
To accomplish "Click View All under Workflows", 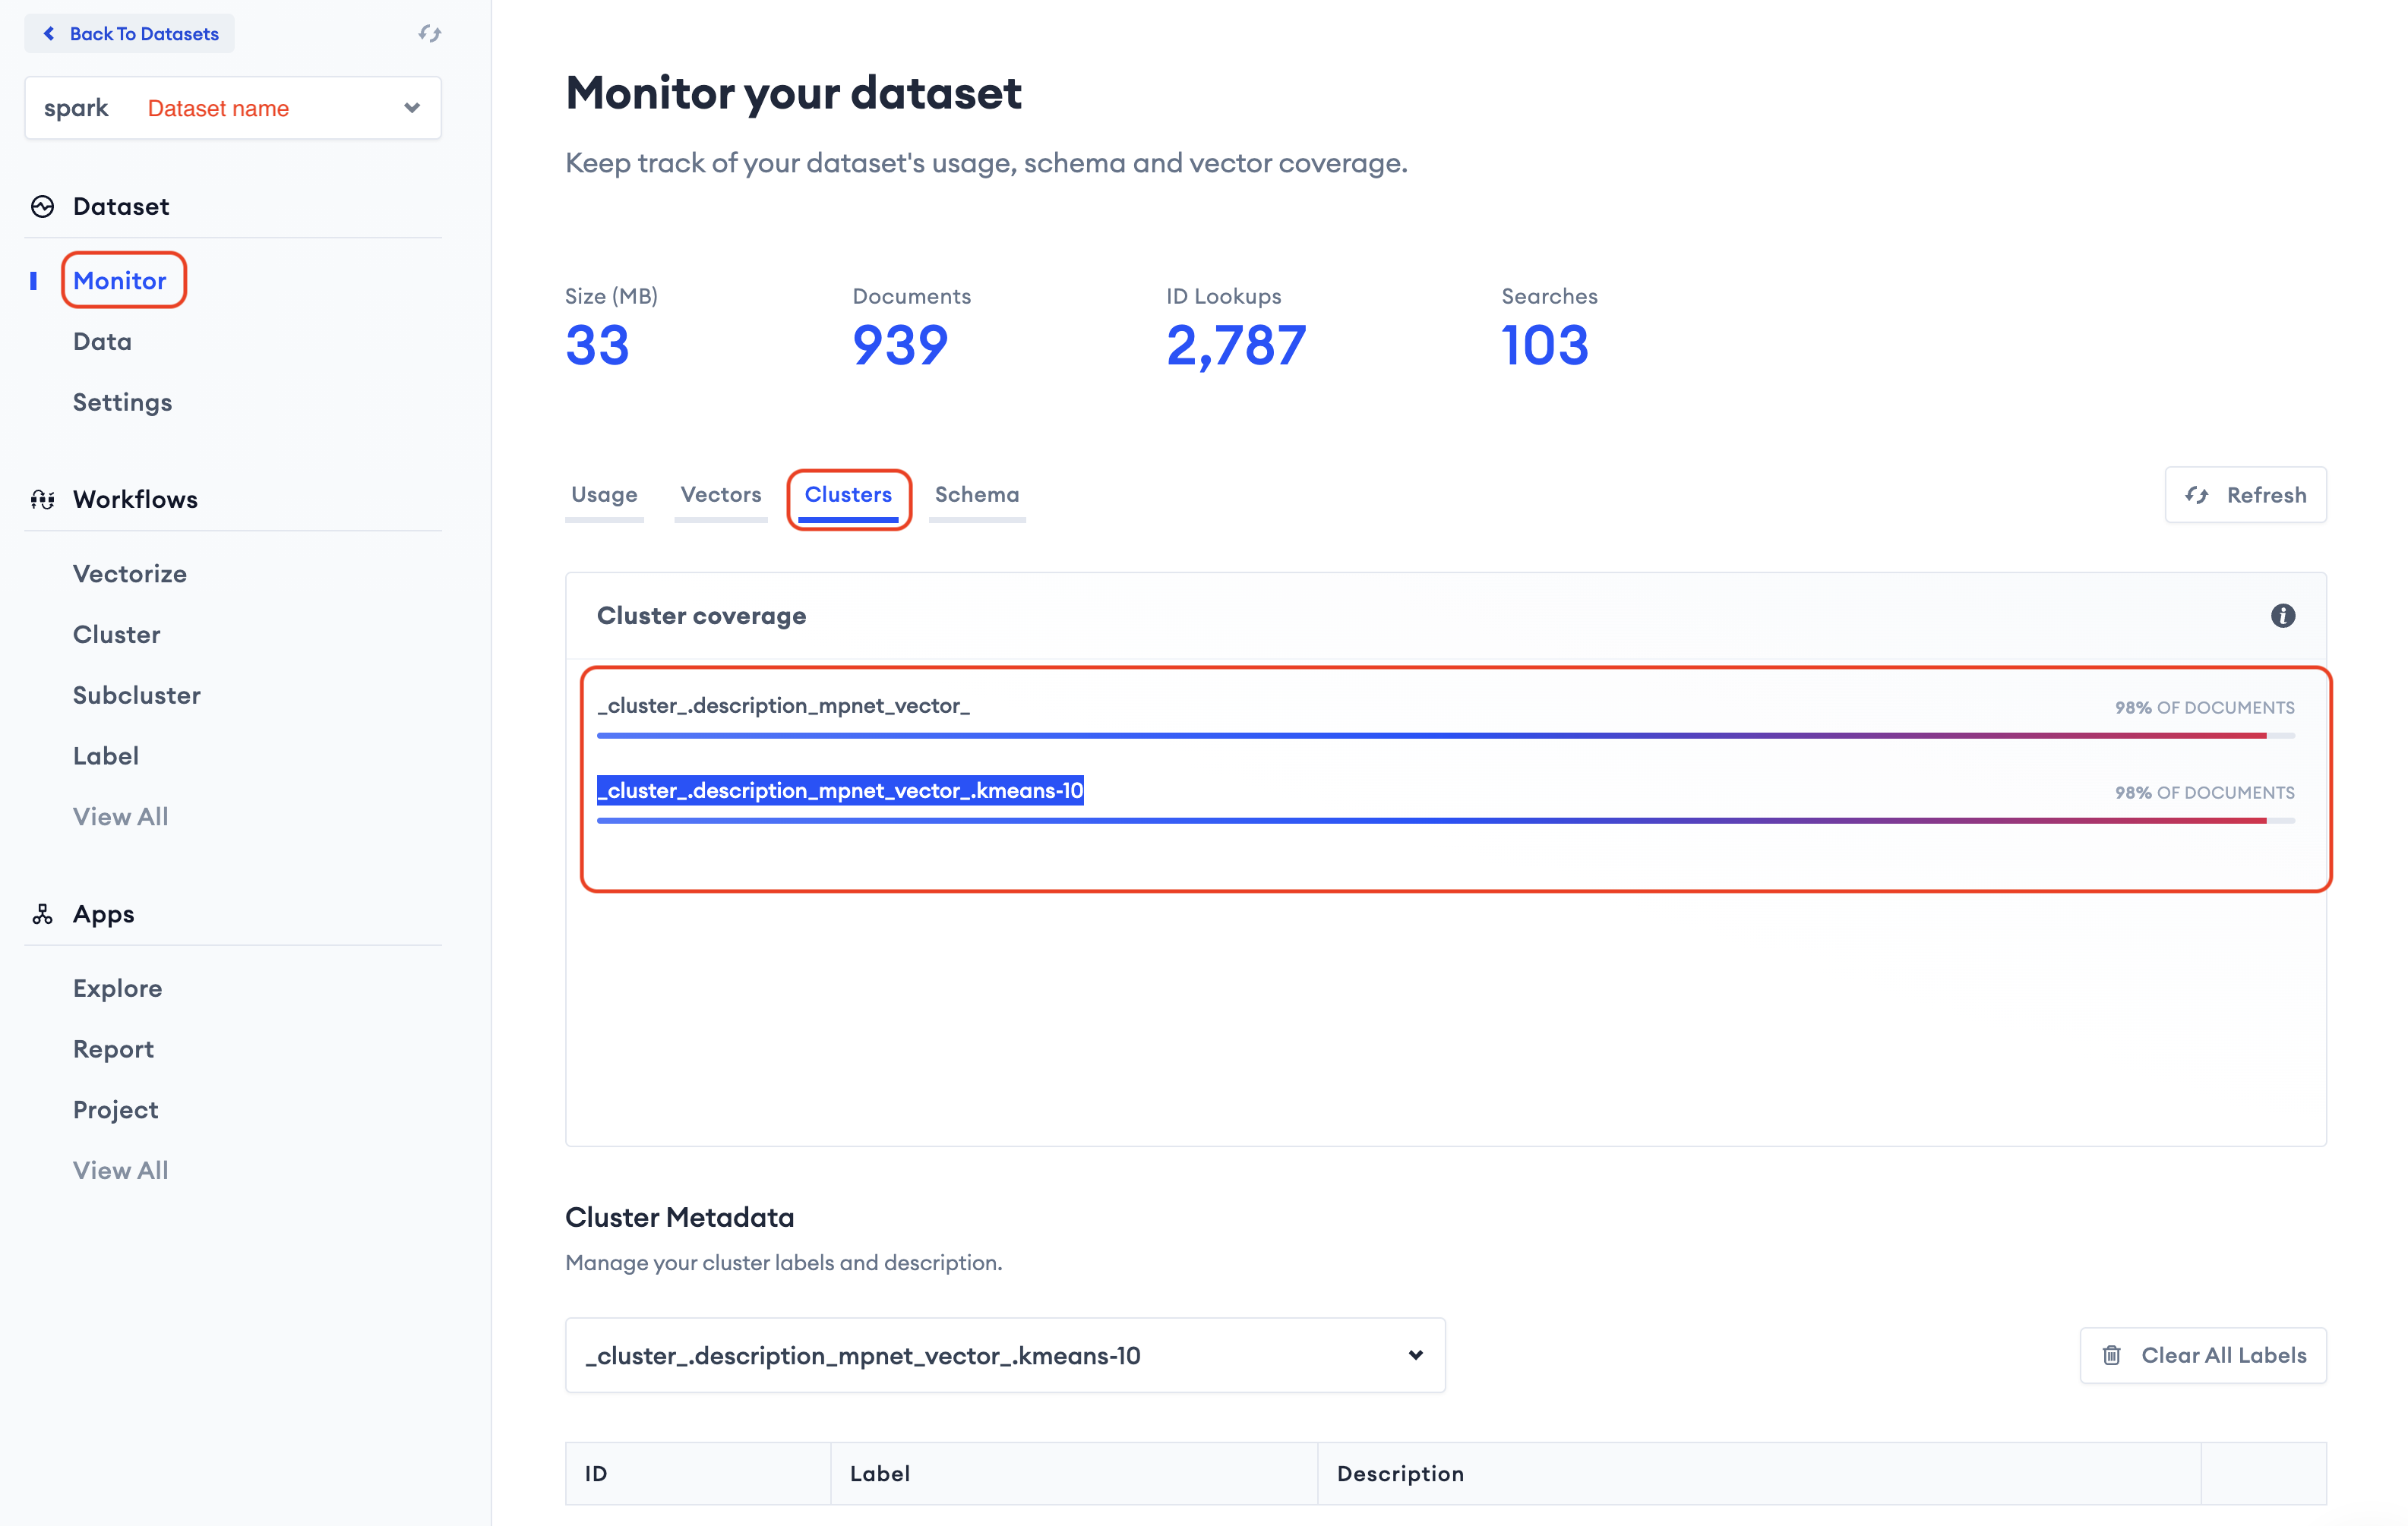I will pos(120,816).
